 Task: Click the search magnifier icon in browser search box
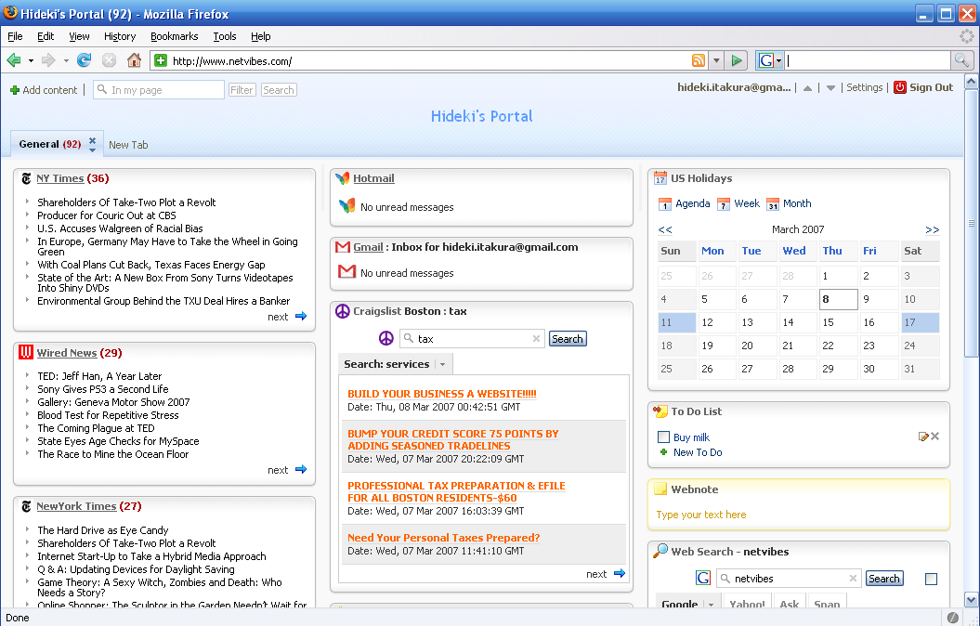tap(962, 60)
